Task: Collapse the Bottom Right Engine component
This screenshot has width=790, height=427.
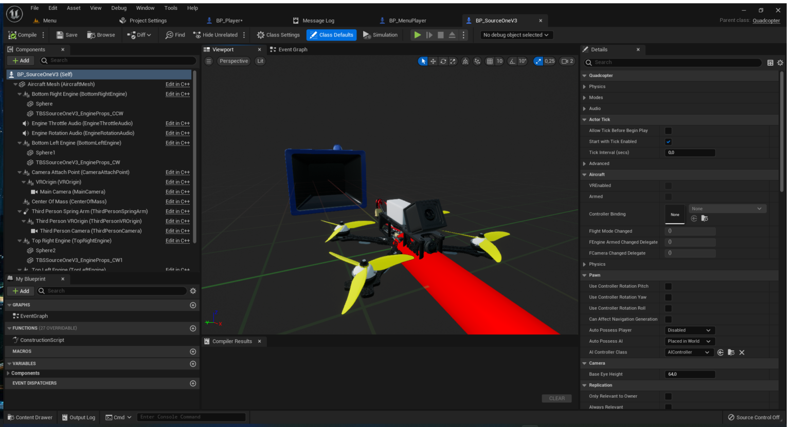Action: click(x=19, y=94)
